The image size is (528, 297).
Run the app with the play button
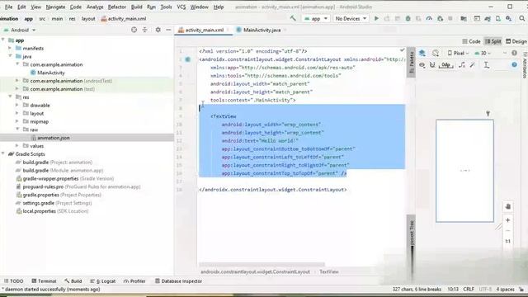pyautogui.click(x=376, y=18)
